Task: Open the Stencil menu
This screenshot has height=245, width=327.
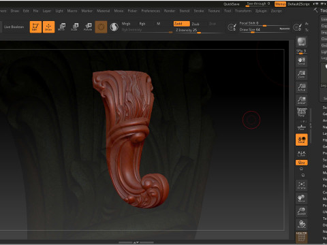Action: click(184, 11)
